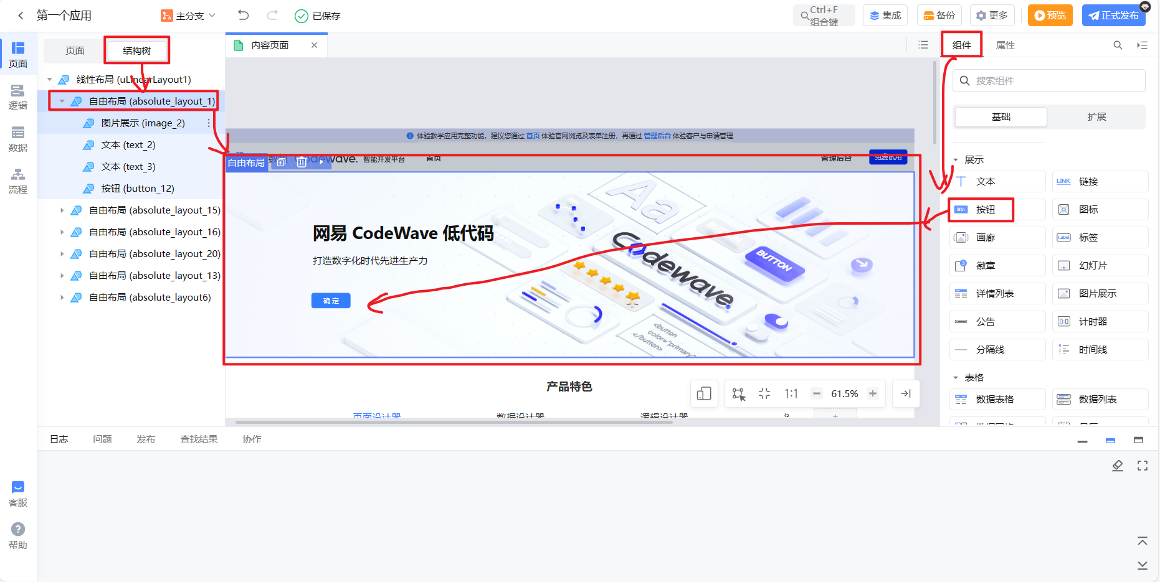Image resolution: width=1160 pixels, height=582 pixels.
Task: Open more options for image_2 row
Action: coord(209,123)
